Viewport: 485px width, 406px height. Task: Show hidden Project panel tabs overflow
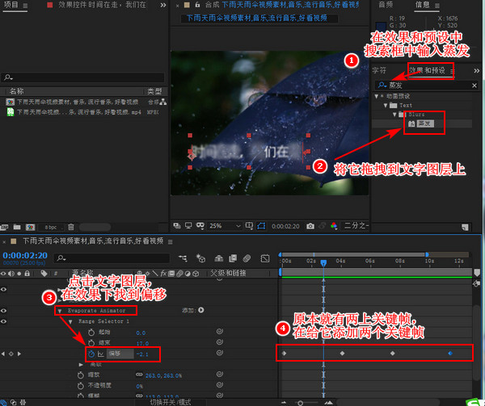tap(163, 5)
